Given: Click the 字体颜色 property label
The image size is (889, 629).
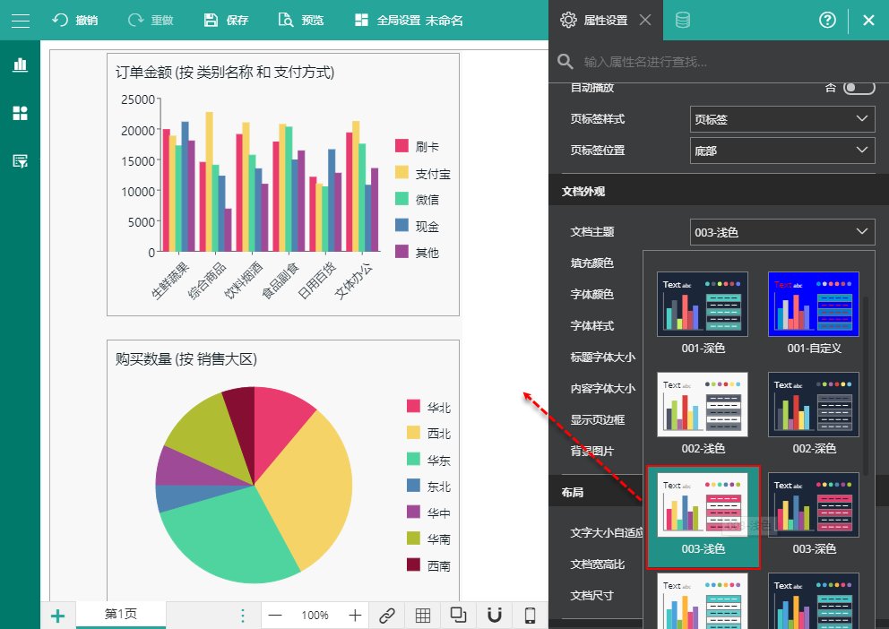Looking at the screenshot, I should tap(591, 294).
